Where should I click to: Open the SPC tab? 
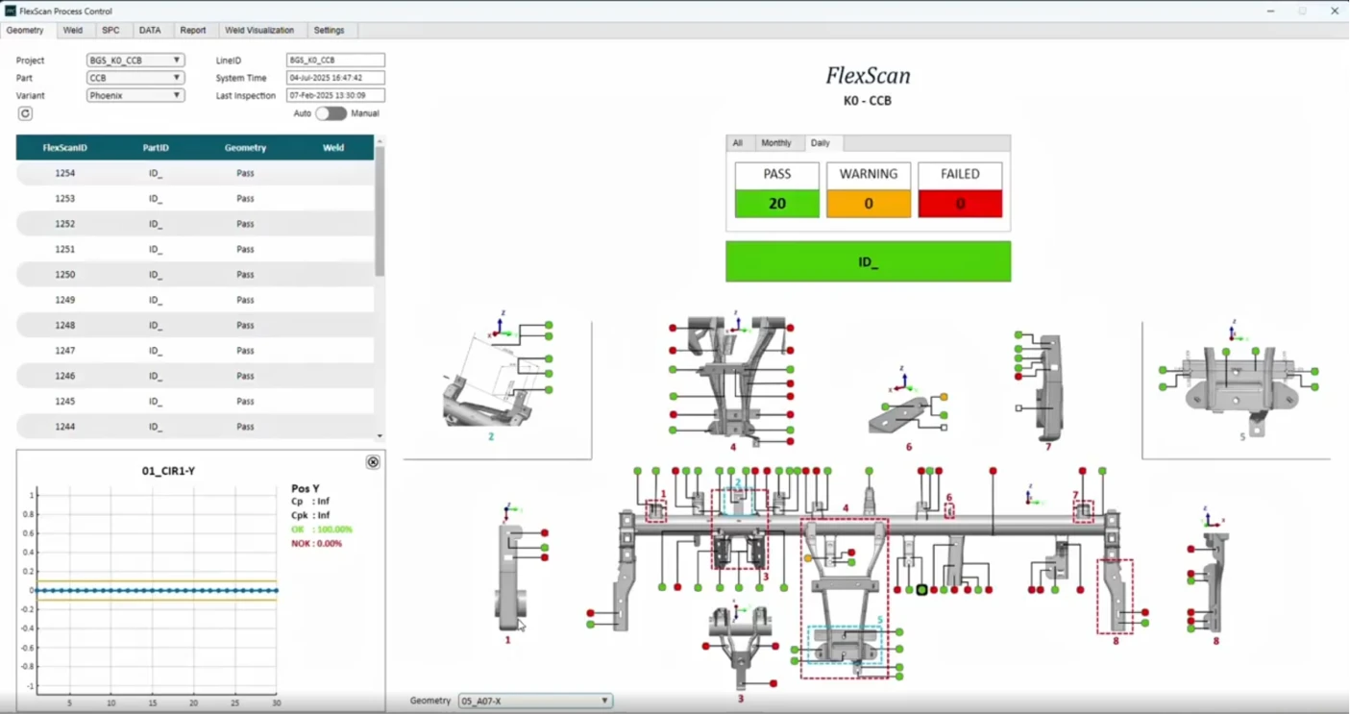point(110,31)
